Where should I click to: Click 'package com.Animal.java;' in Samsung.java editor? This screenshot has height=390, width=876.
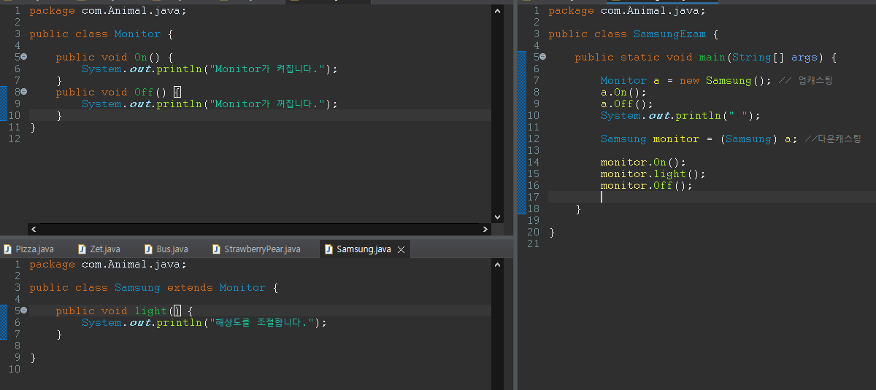[x=108, y=265]
